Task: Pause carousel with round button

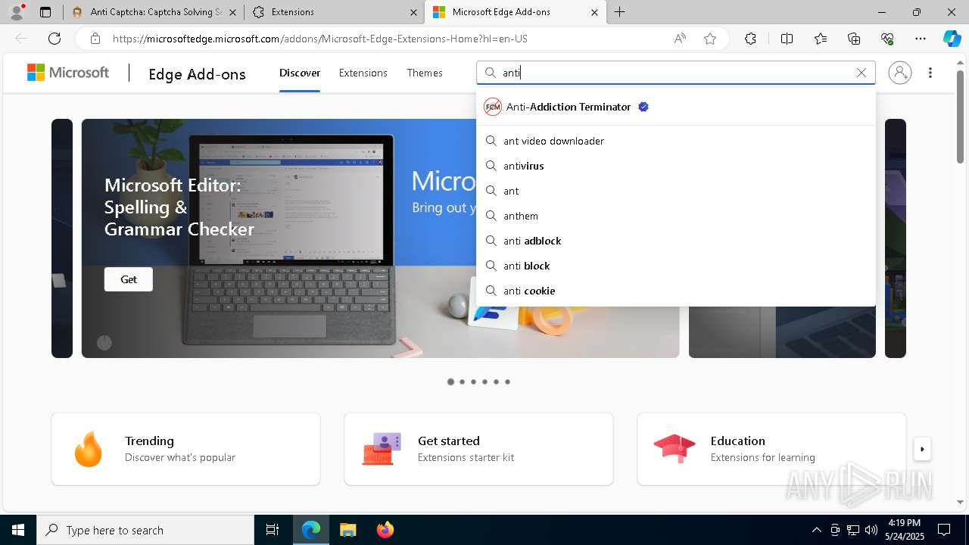Action: point(104,343)
